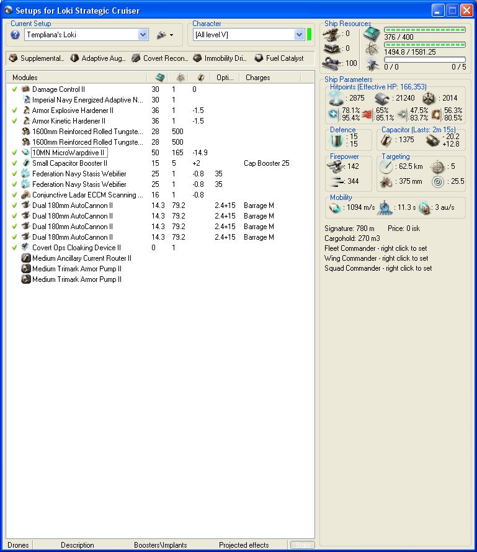The height and width of the screenshot is (552, 477).
Task: Select the Supplemental subsystem icon
Action: pyautogui.click(x=14, y=58)
